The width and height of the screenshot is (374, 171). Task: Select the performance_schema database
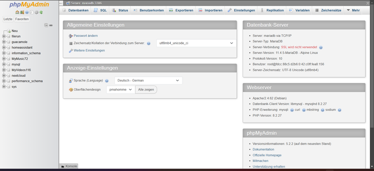(27, 81)
